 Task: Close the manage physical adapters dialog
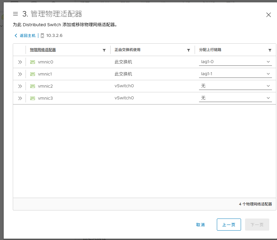click(x=269, y=15)
